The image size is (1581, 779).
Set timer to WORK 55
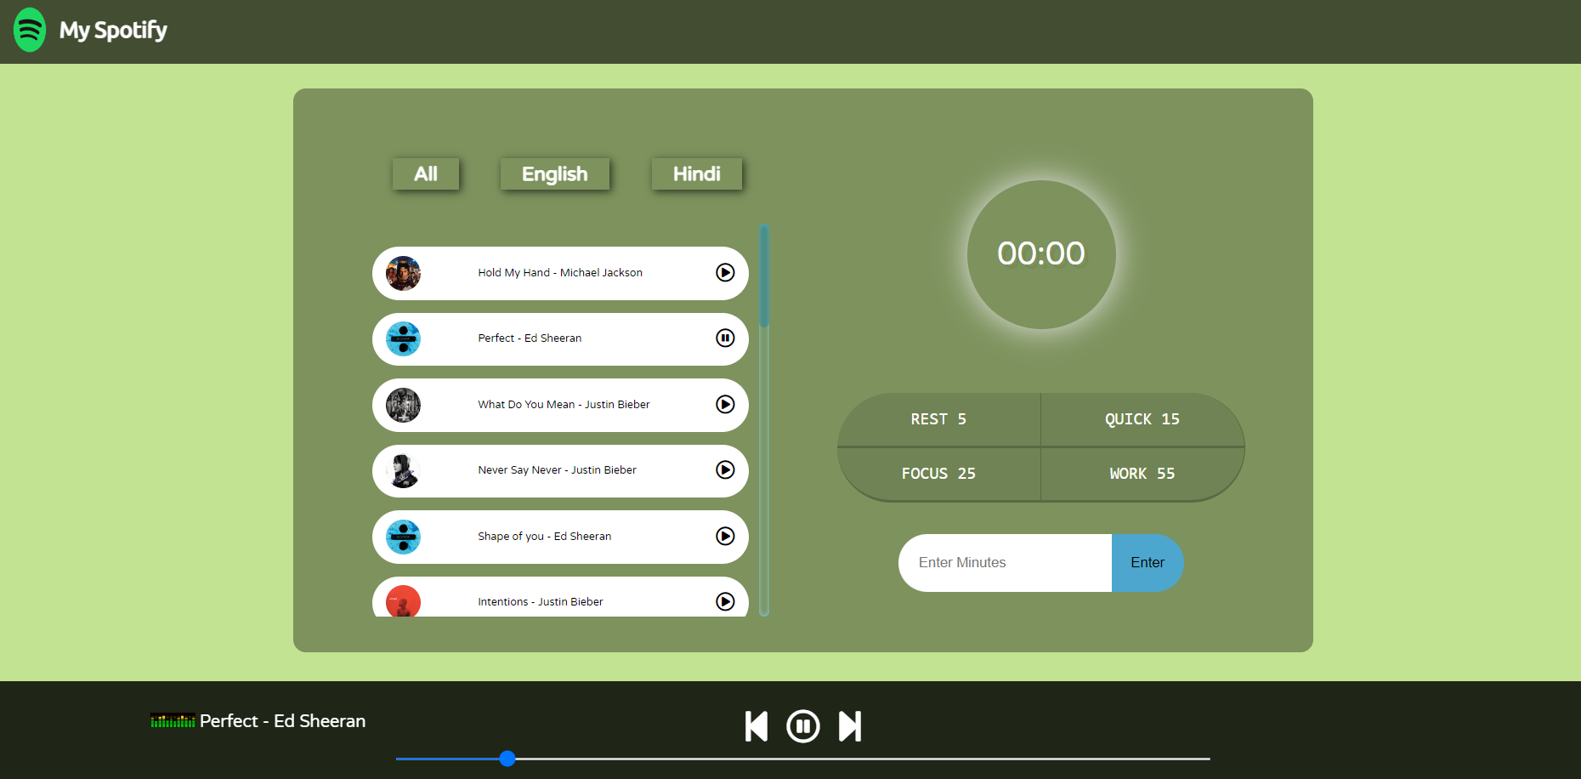coord(1142,474)
